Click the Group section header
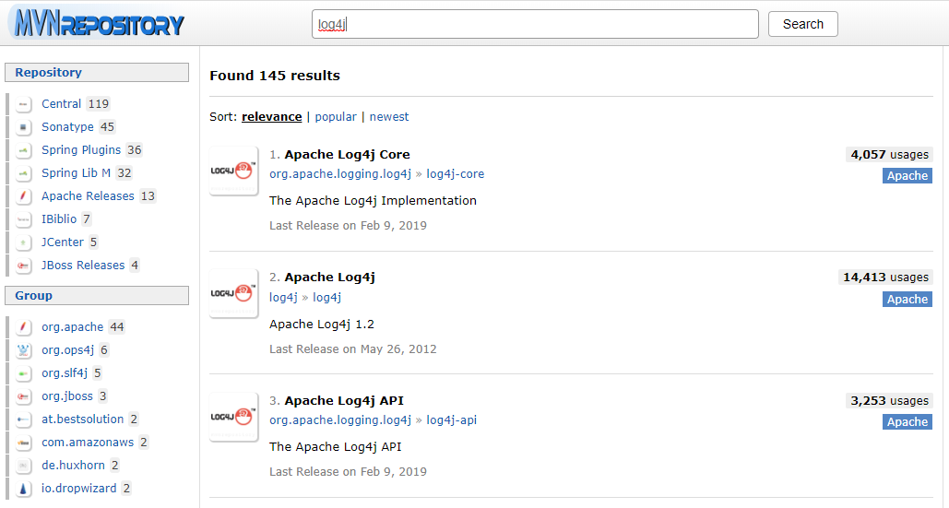 tap(97, 296)
